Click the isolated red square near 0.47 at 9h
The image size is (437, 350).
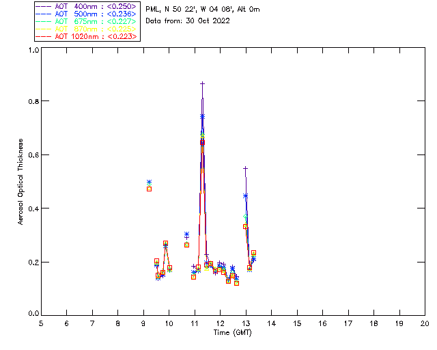pos(149,189)
